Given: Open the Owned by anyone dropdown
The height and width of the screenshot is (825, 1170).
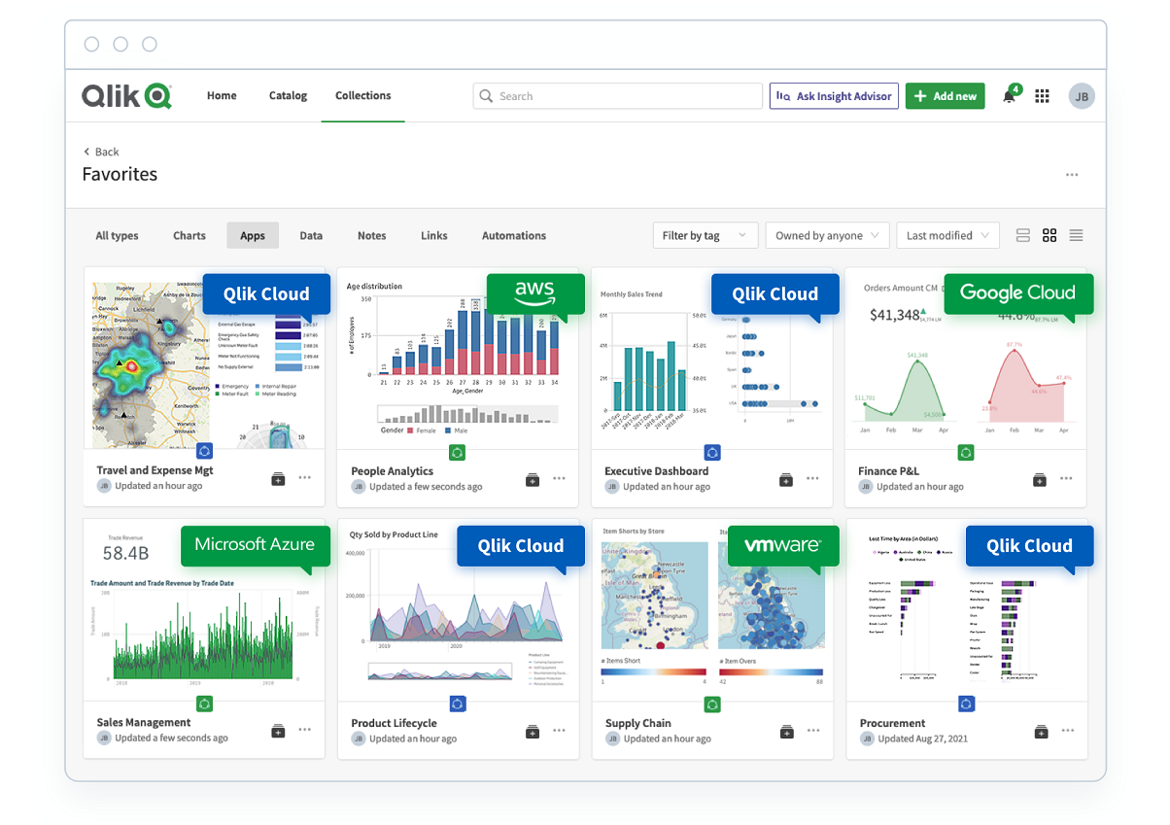Looking at the screenshot, I should coord(827,235).
